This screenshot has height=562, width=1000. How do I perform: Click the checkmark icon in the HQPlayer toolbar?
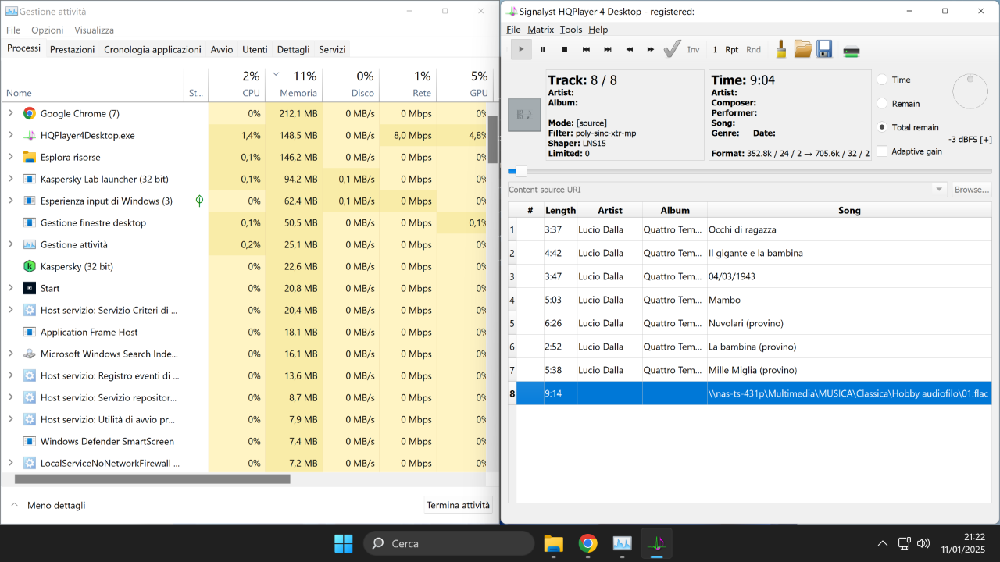(672, 49)
